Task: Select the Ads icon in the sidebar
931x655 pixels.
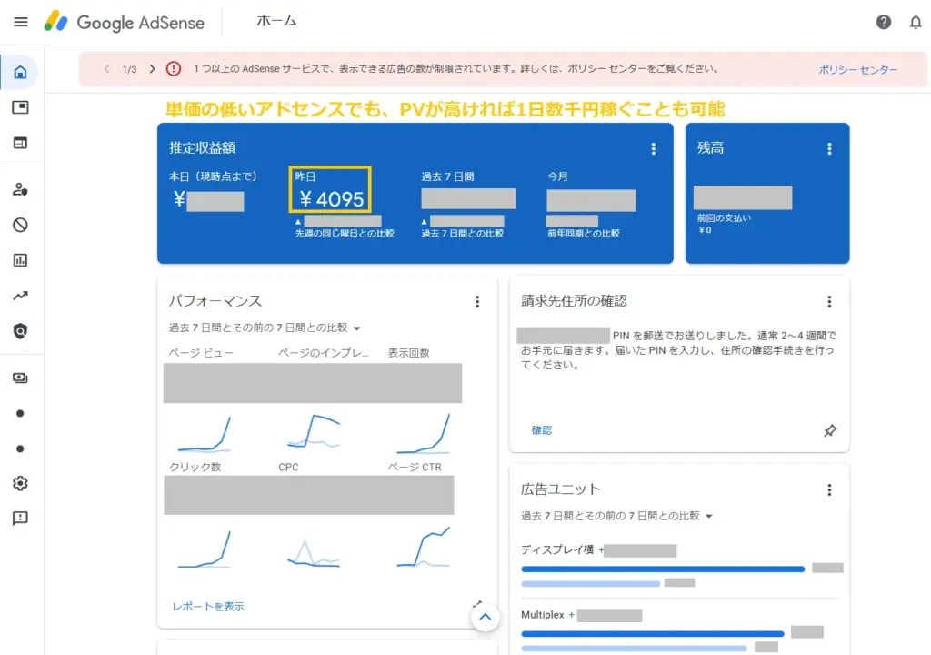Action: 20,106
